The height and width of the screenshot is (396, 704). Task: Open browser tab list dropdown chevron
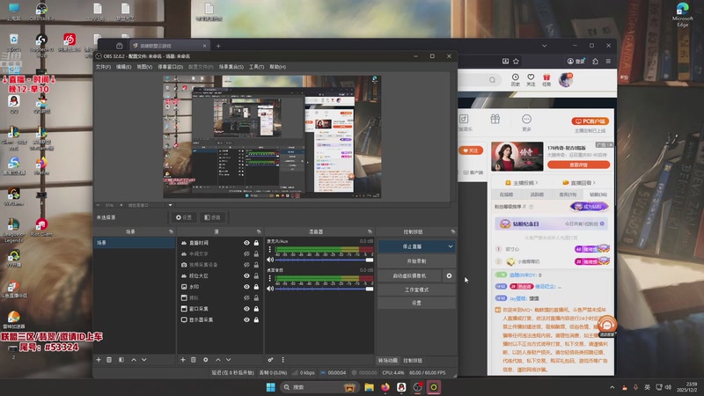(544, 46)
